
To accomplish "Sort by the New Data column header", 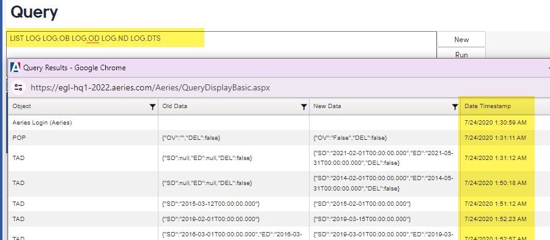I will pyautogui.click(x=327, y=106).
